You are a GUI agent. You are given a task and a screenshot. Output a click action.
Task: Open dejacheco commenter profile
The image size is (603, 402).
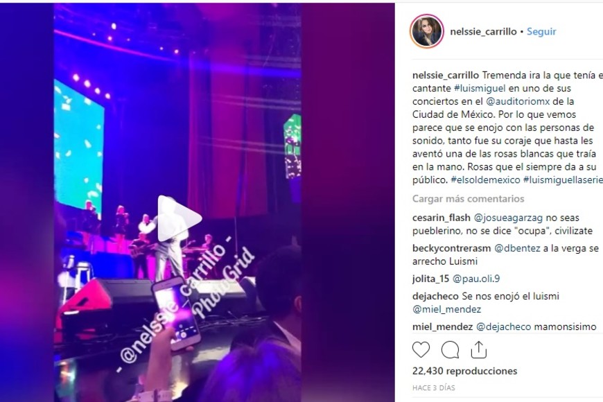click(435, 296)
